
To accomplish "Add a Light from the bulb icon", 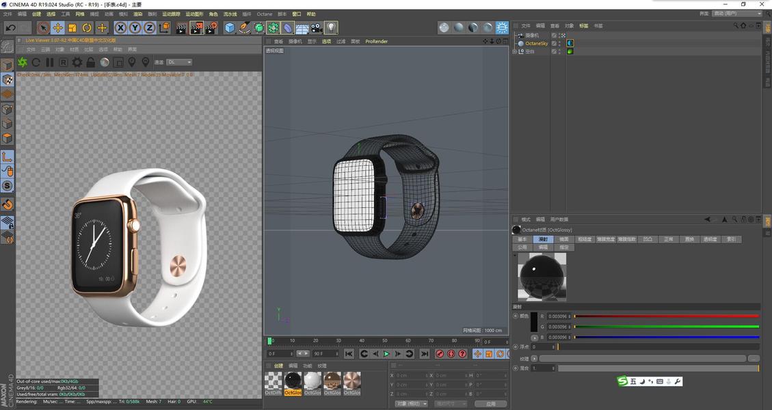I will pyautogui.click(x=332, y=27).
